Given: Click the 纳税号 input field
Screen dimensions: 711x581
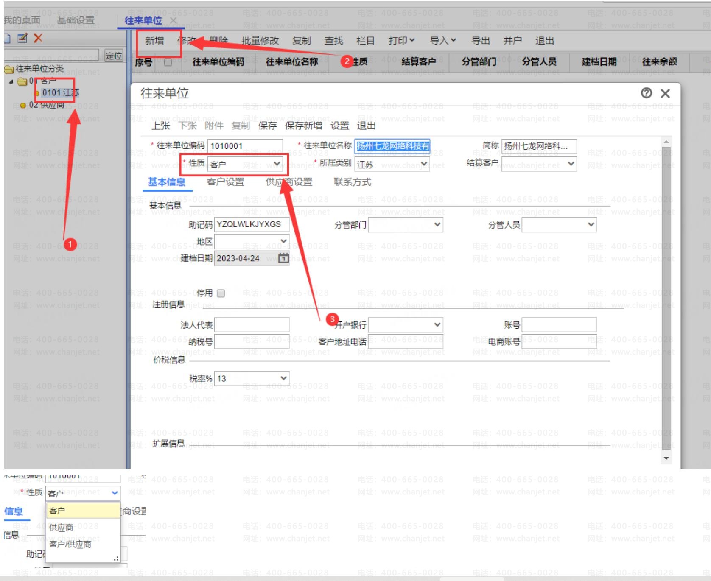Looking at the screenshot, I should coord(252,341).
